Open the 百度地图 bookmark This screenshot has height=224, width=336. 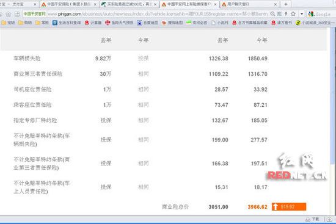point(148,23)
